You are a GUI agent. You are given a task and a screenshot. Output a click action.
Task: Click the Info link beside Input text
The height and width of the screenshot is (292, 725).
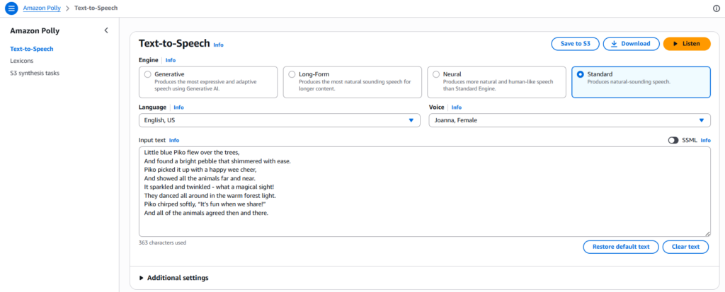(174, 140)
